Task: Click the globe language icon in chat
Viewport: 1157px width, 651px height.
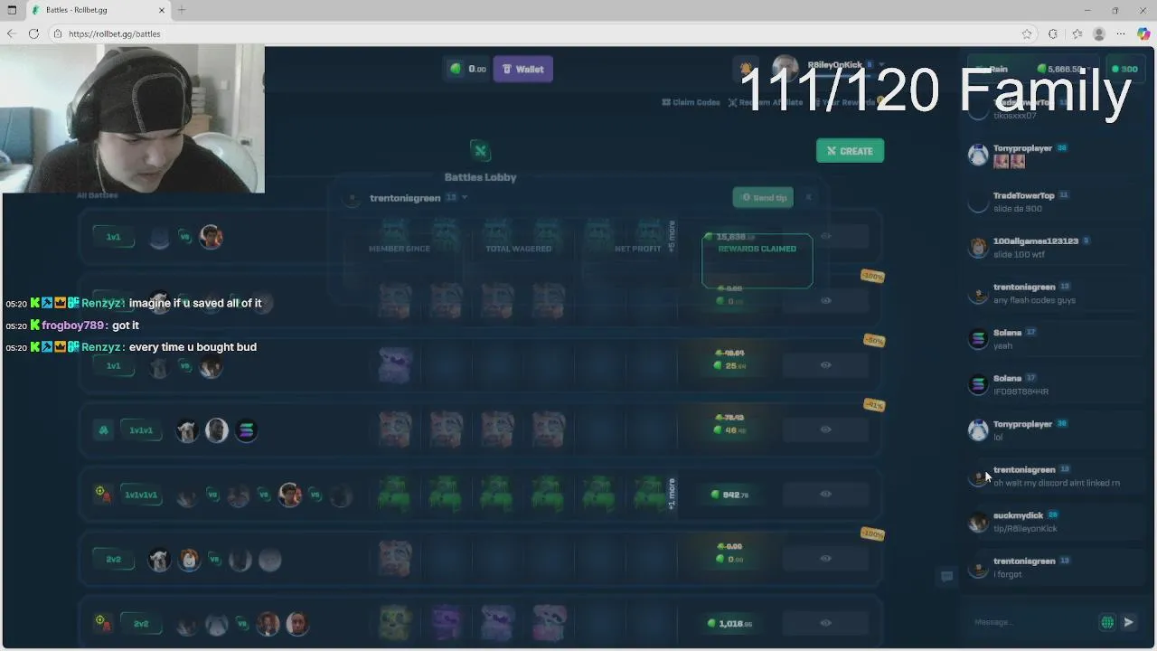Action: (x=1107, y=622)
